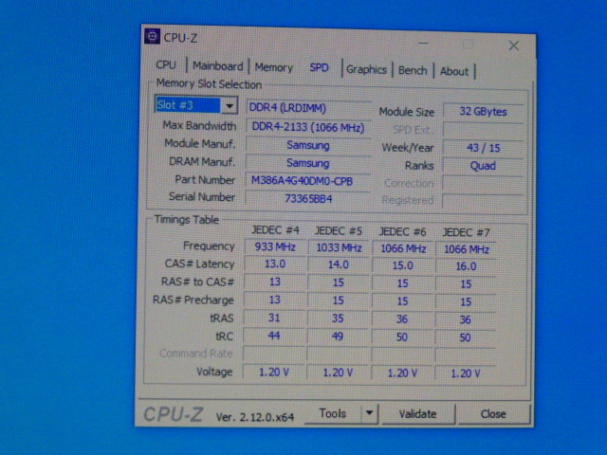Click JEDEC #5 RAS# Precharge value 15
Viewport: 607px width, 455px height.
339,300
